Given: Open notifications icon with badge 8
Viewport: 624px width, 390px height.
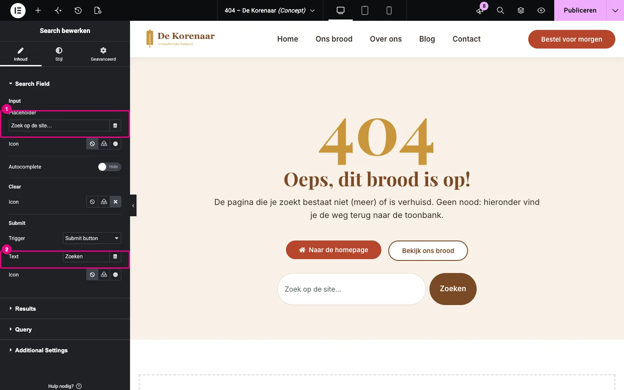Looking at the screenshot, I should tap(480, 10).
